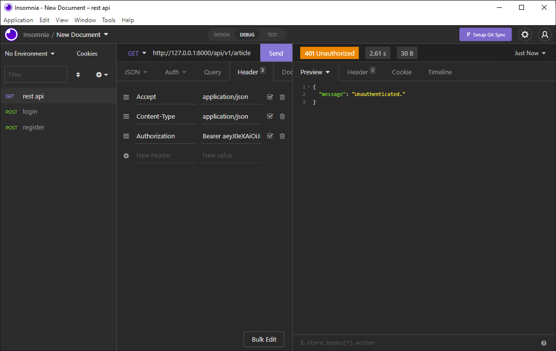Click the account avatar icon
The height and width of the screenshot is (351, 556).
[x=545, y=34]
